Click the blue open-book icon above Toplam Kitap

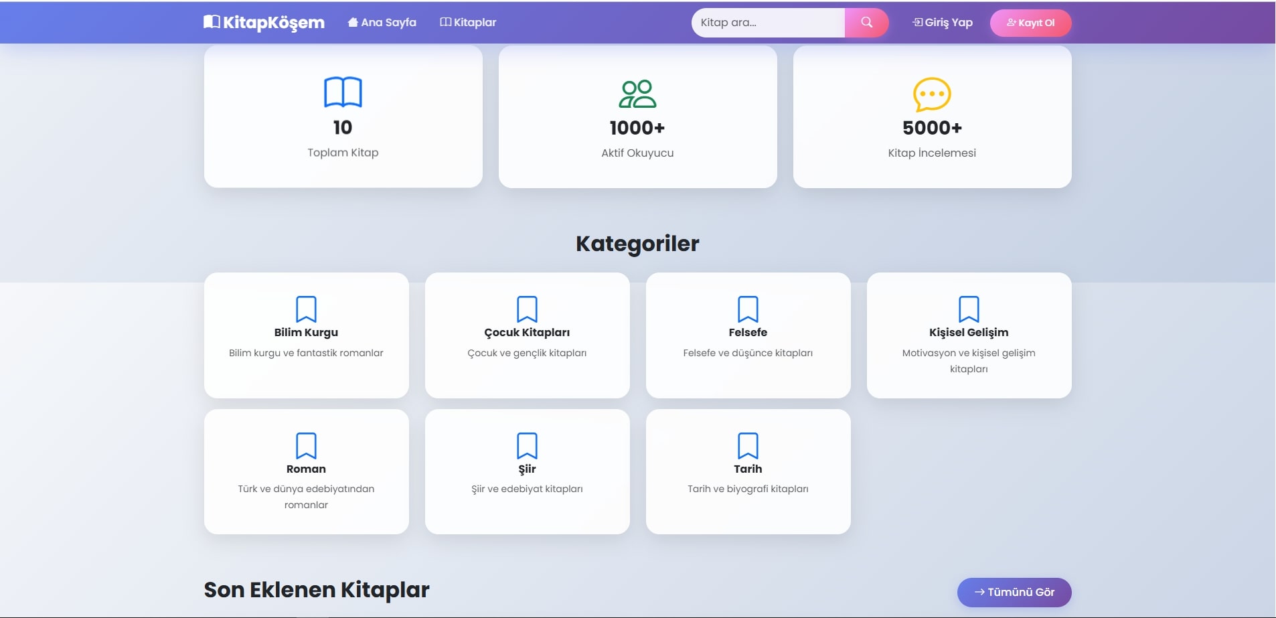coord(343,92)
